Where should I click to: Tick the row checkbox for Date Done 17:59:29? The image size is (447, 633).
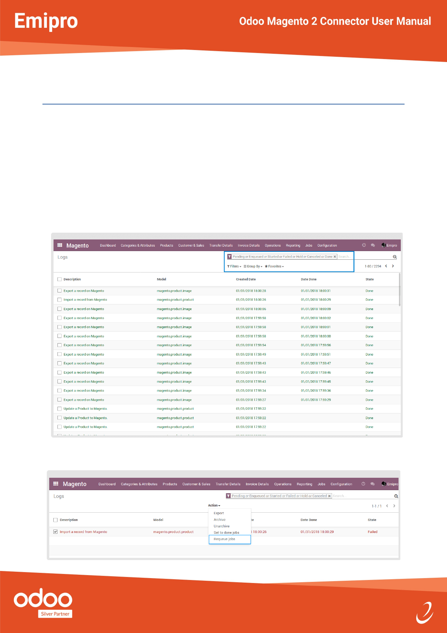pyautogui.click(x=59, y=400)
